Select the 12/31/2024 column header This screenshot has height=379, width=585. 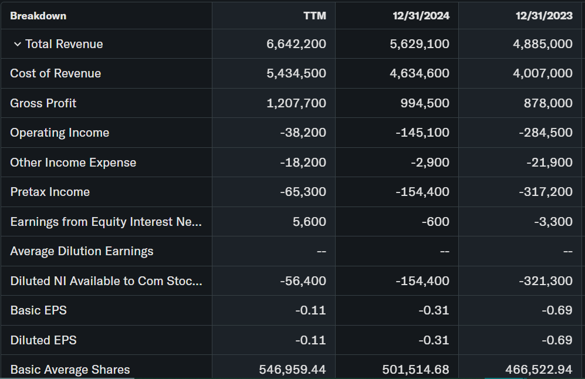coord(421,16)
